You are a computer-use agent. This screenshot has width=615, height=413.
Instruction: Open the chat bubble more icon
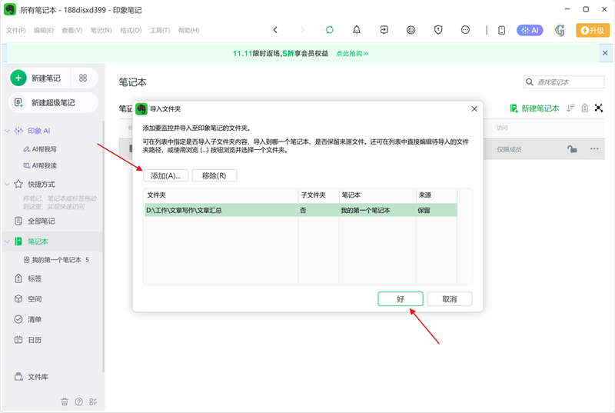tap(465, 30)
